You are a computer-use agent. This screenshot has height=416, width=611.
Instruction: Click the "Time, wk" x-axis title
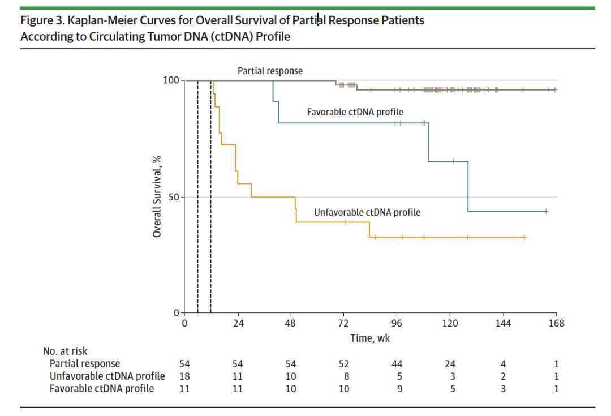(x=370, y=338)
